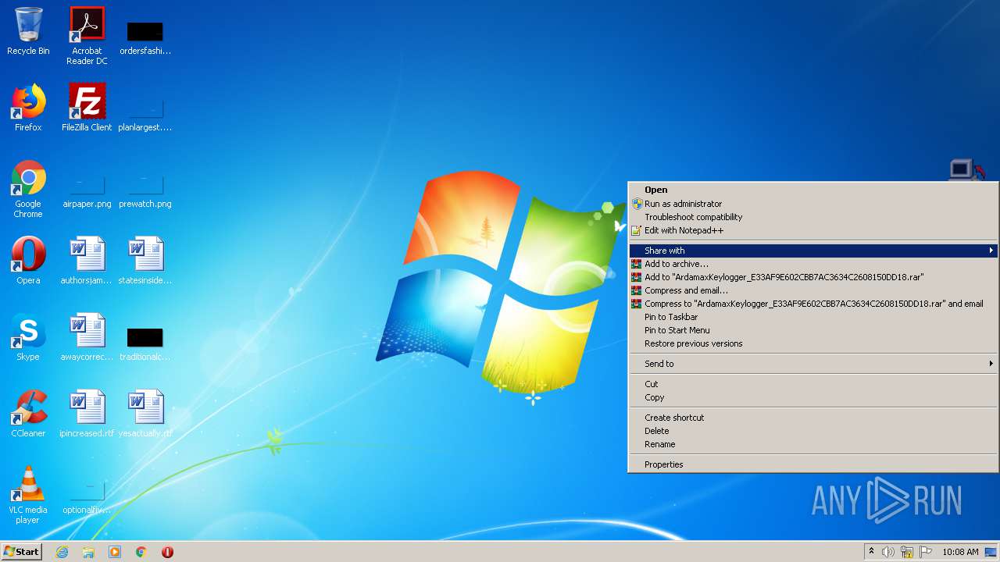Click the network tray icon
This screenshot has width=1000, height=562.
(x=907, y=552)
